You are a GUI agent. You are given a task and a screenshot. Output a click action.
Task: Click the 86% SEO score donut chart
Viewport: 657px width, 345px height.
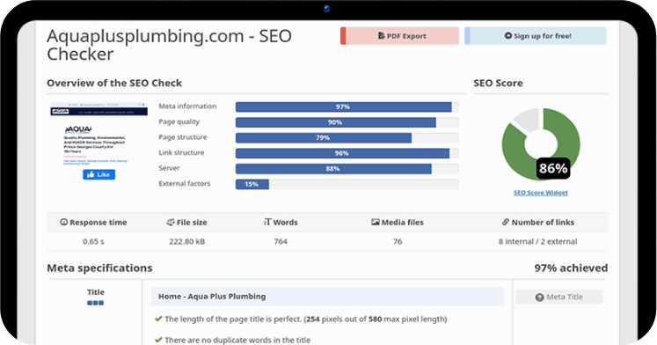pyautogui.click(x=541, y=144)
